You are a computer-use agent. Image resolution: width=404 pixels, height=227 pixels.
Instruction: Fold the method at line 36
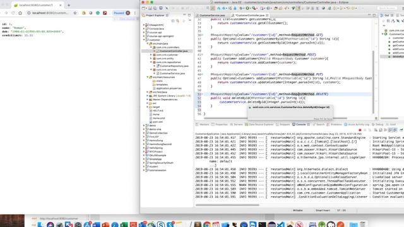point(202,35)
